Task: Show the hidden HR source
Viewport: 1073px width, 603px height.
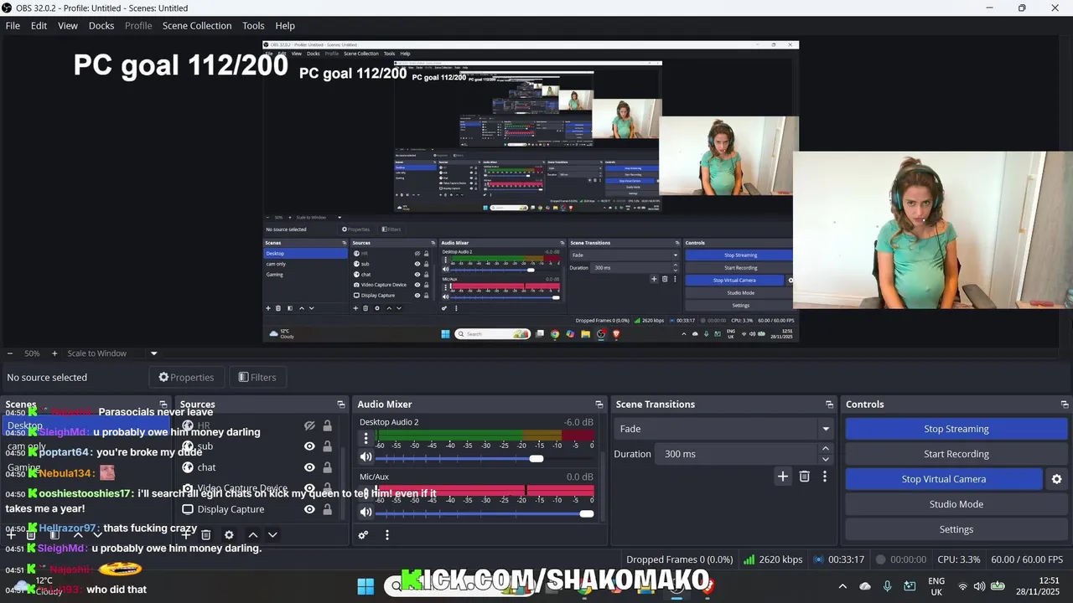Action: tap(309, 425)
